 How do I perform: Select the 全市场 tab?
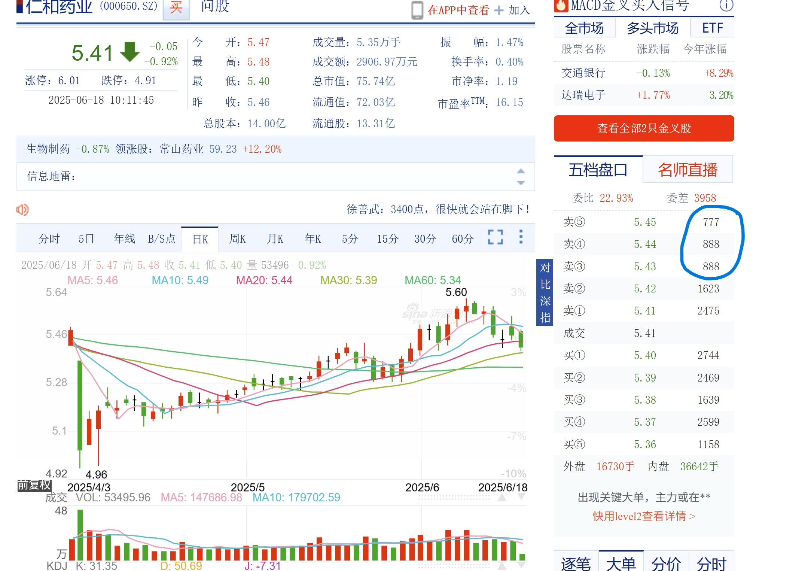[x=584, y=28]
